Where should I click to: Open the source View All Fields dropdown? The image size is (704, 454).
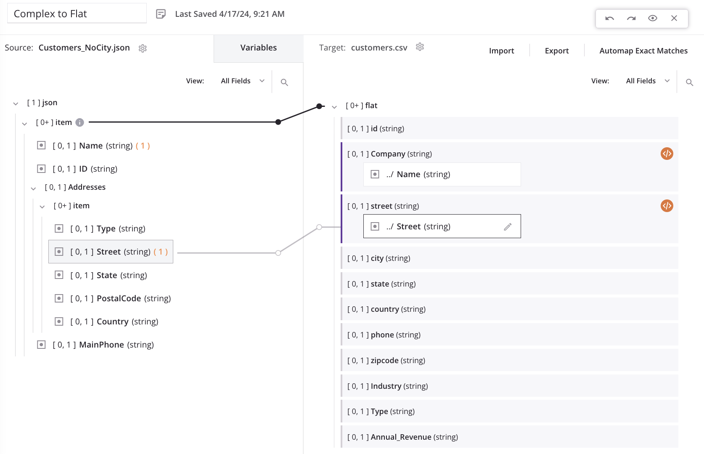(x=243, y=81)
